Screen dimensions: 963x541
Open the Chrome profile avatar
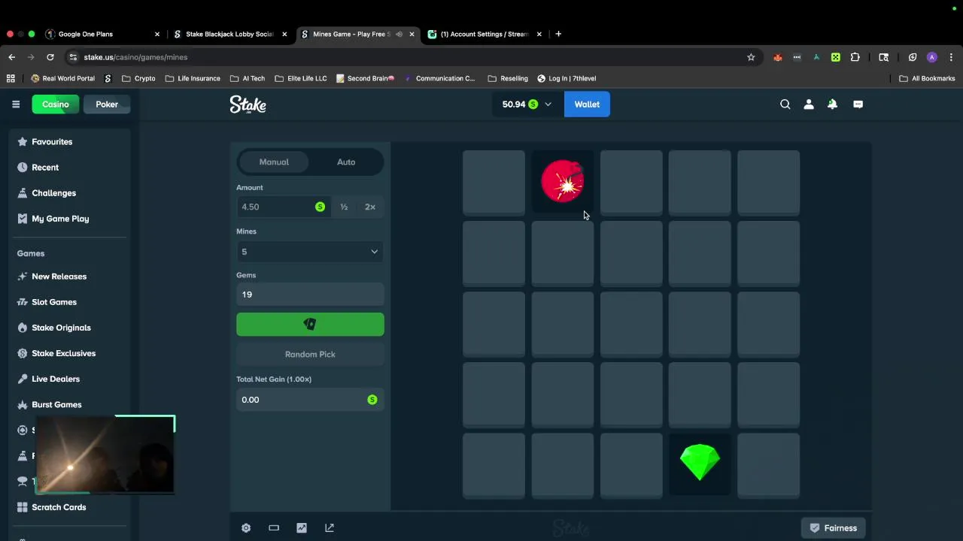(932, 57)
